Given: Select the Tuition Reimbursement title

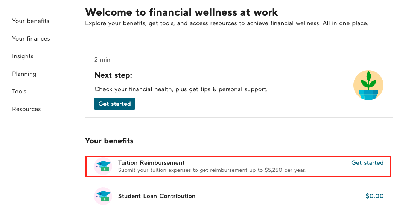Looking at the screenshot, I should click(x=151, y=163).
